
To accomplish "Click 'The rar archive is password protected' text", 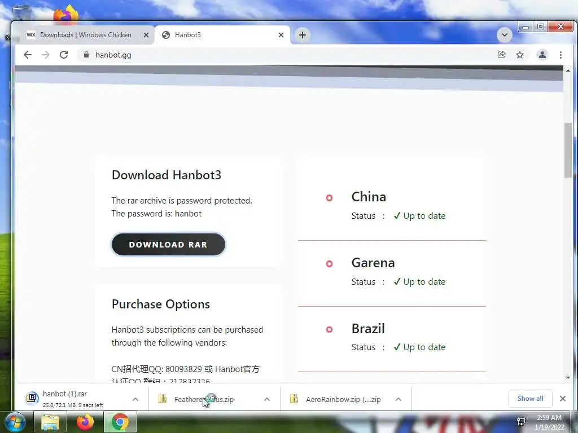I will pos(182,201).
